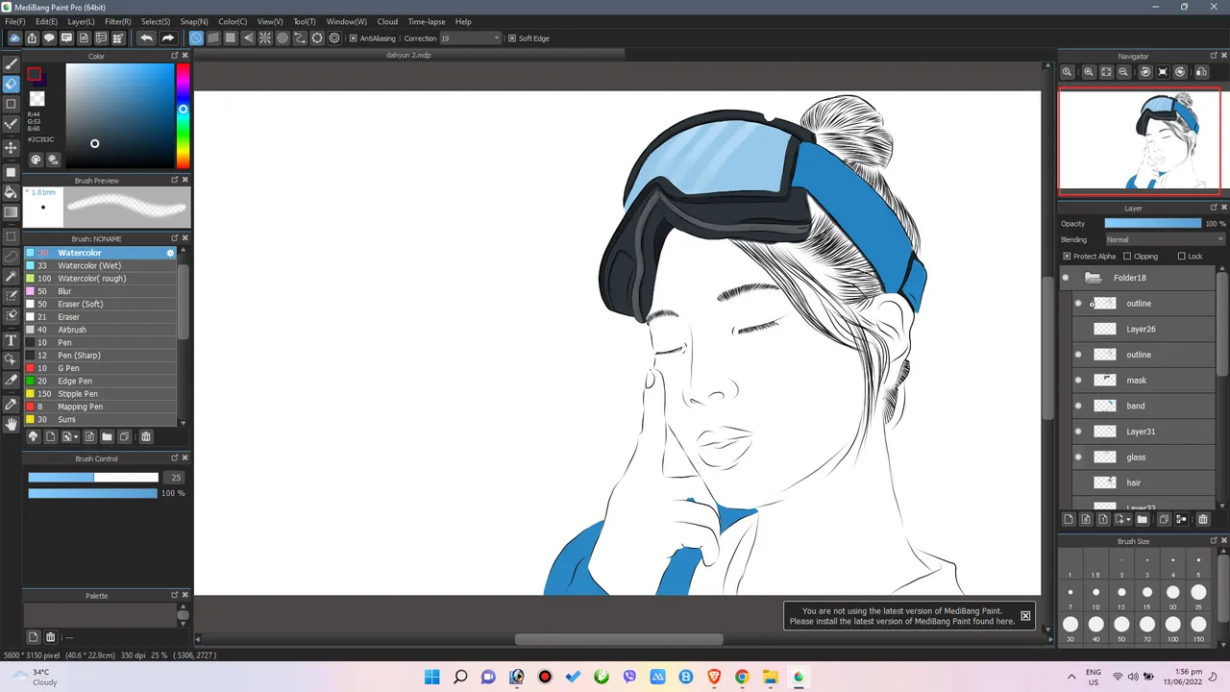Screen dimensions: 1230x692
Task: Open the add brush dropdown in Brush panel
Action: (70, 436)
